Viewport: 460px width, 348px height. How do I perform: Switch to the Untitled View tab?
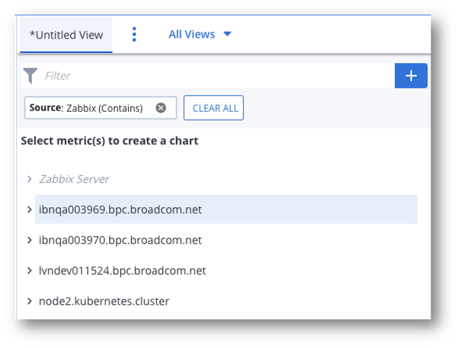click(66, 35)
